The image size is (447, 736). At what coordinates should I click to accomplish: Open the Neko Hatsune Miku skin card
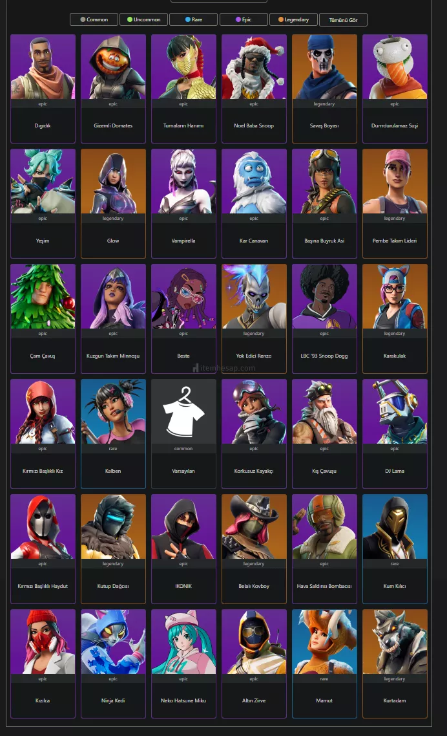[x=183, y=664]
